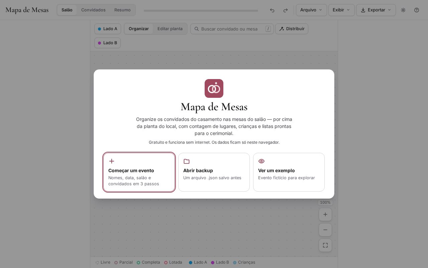
Task: Click the zoom out minus button
Action: (x=325, y=230)
